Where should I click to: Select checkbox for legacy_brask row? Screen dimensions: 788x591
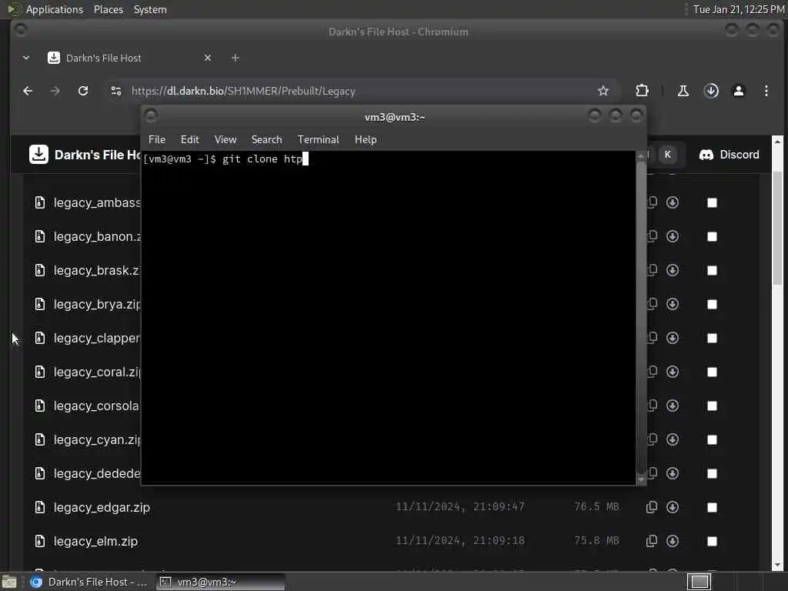pos(712,270)
